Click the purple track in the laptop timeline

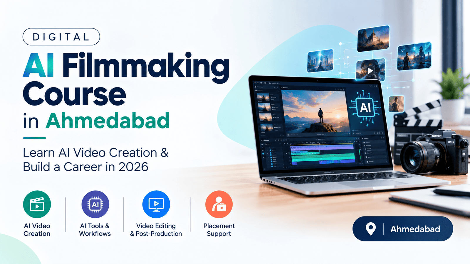(322, 148)
